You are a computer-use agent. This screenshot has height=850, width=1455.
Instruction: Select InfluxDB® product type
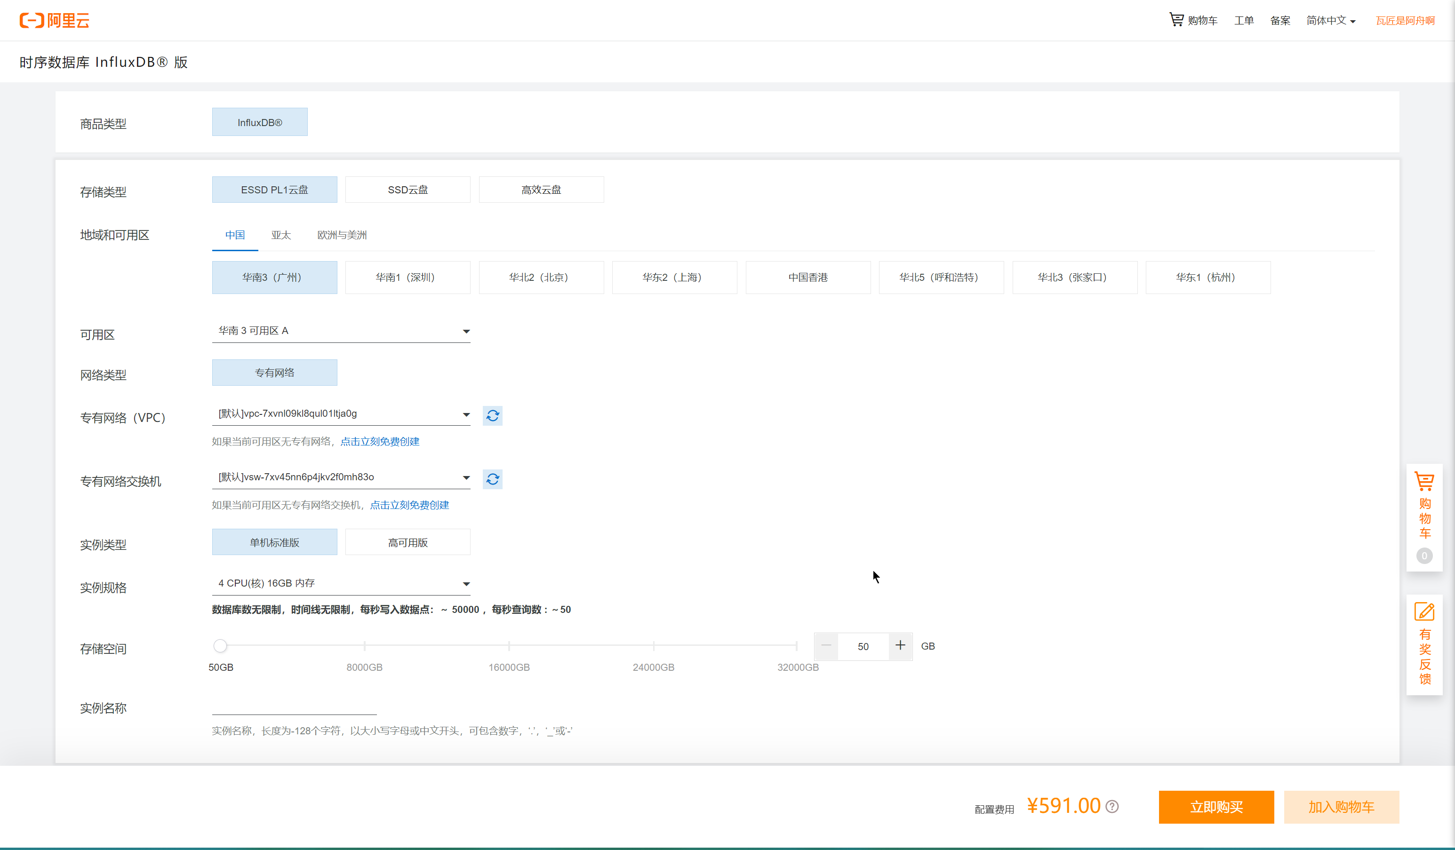coord(260,122)
